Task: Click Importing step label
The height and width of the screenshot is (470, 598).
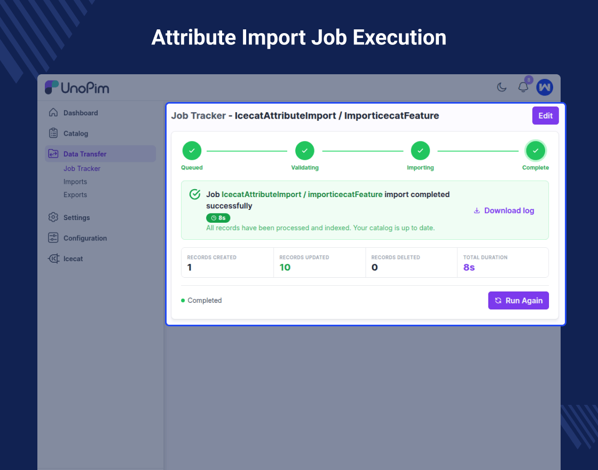Action: point(420,168)
